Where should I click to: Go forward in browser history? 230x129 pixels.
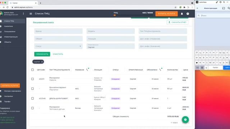[x=3, y=7]
